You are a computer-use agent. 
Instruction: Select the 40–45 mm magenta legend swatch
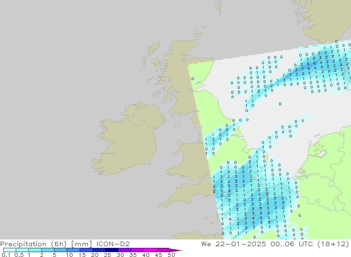150,250
